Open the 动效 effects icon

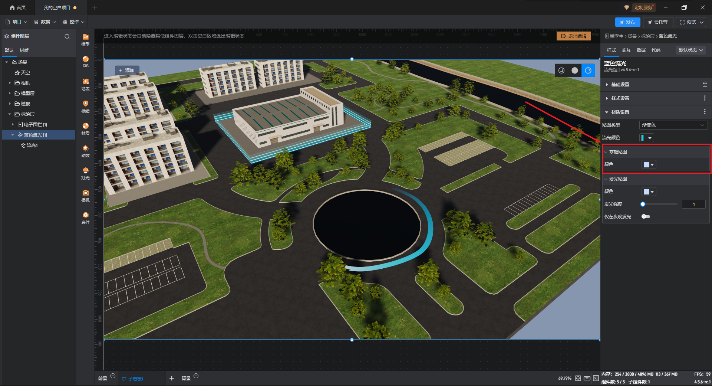85,151
